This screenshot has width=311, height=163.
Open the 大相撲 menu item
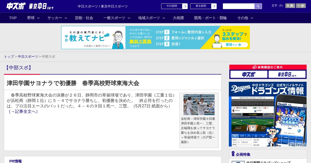(x=178, y=18)
